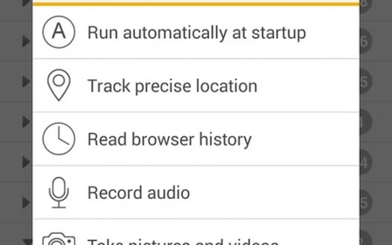Click the 5 badge beside Track precise location
The width and height of the screenshot is (392, 245).
[x=365, y=82]
